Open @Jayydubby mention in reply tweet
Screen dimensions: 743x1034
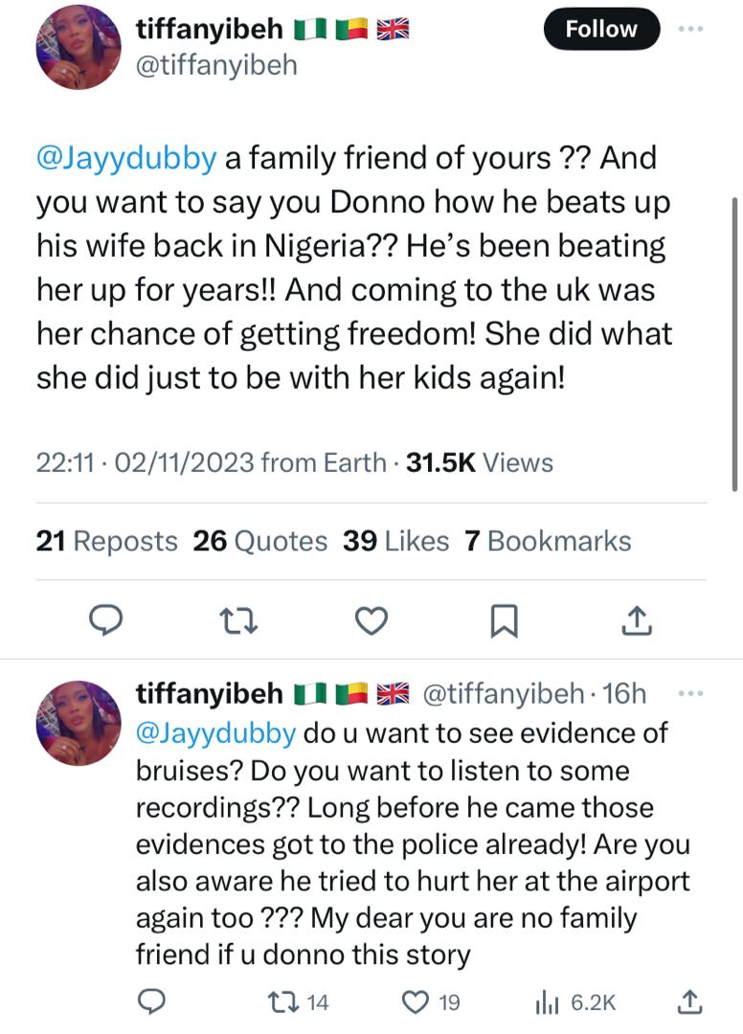click(215, 732)
